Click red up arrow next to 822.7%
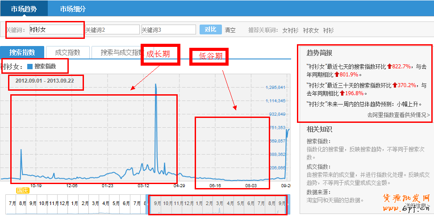Viewport: 434px width, 218px height. pos(389,66)
